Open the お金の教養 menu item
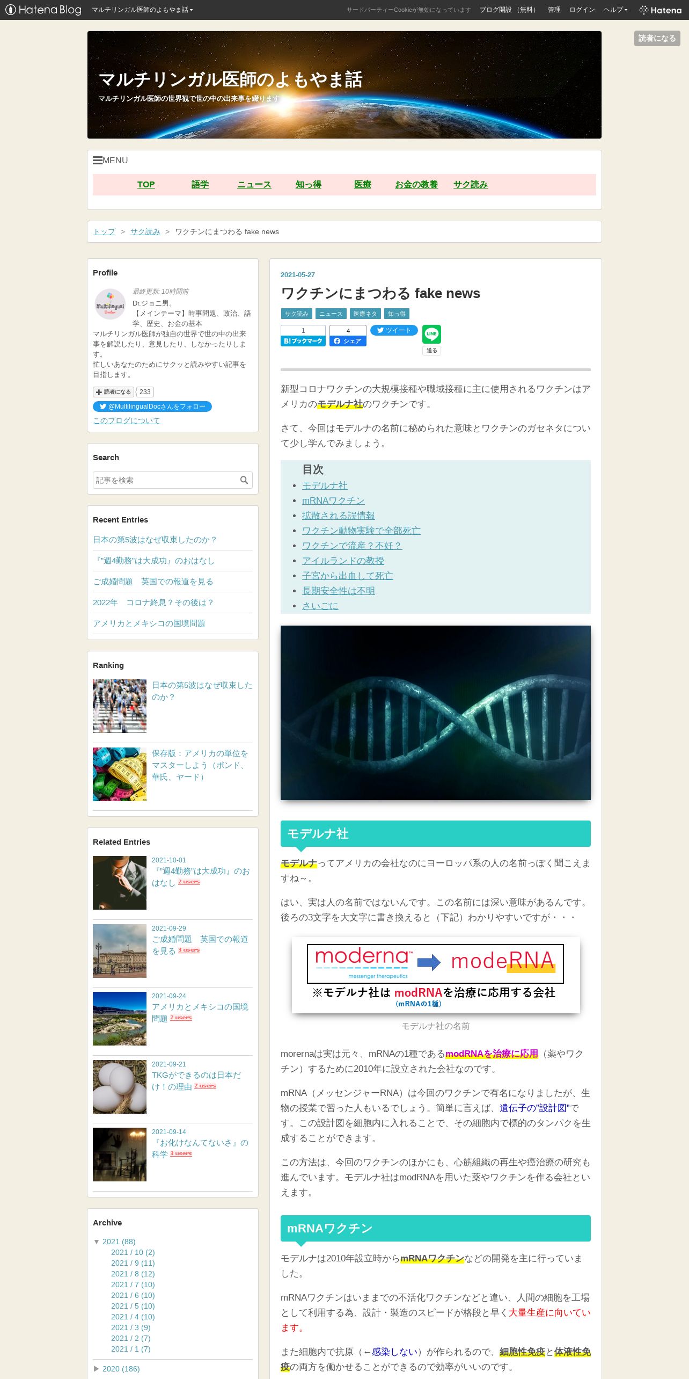Image resolution: width=689 pixels, height=1379 pixels. [416, 184]
